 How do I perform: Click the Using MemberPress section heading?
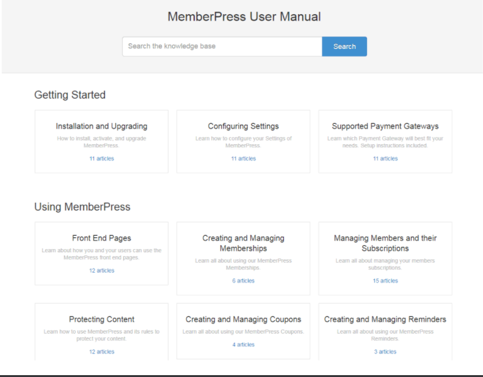coord(82,207)
